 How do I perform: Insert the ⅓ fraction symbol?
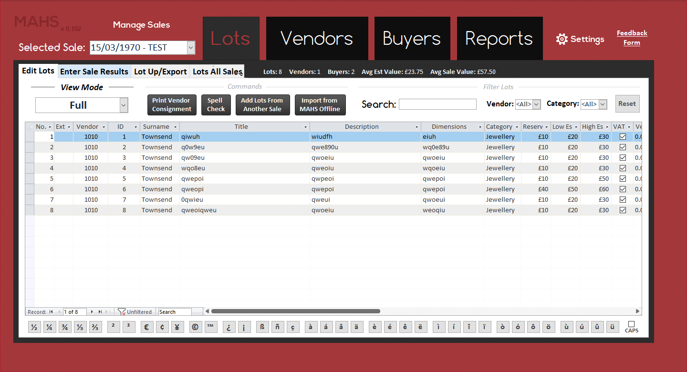point(80,327)
